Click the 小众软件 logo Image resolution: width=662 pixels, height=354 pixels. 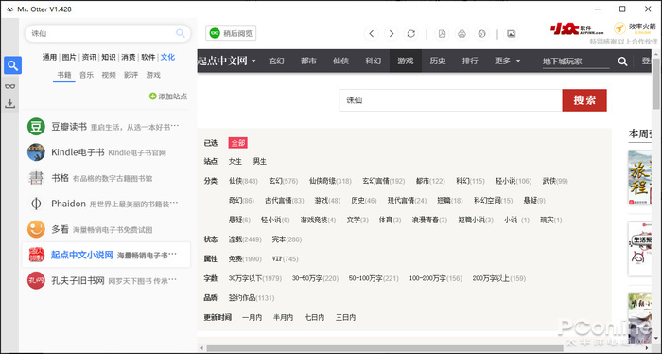[x=577, y=28]
